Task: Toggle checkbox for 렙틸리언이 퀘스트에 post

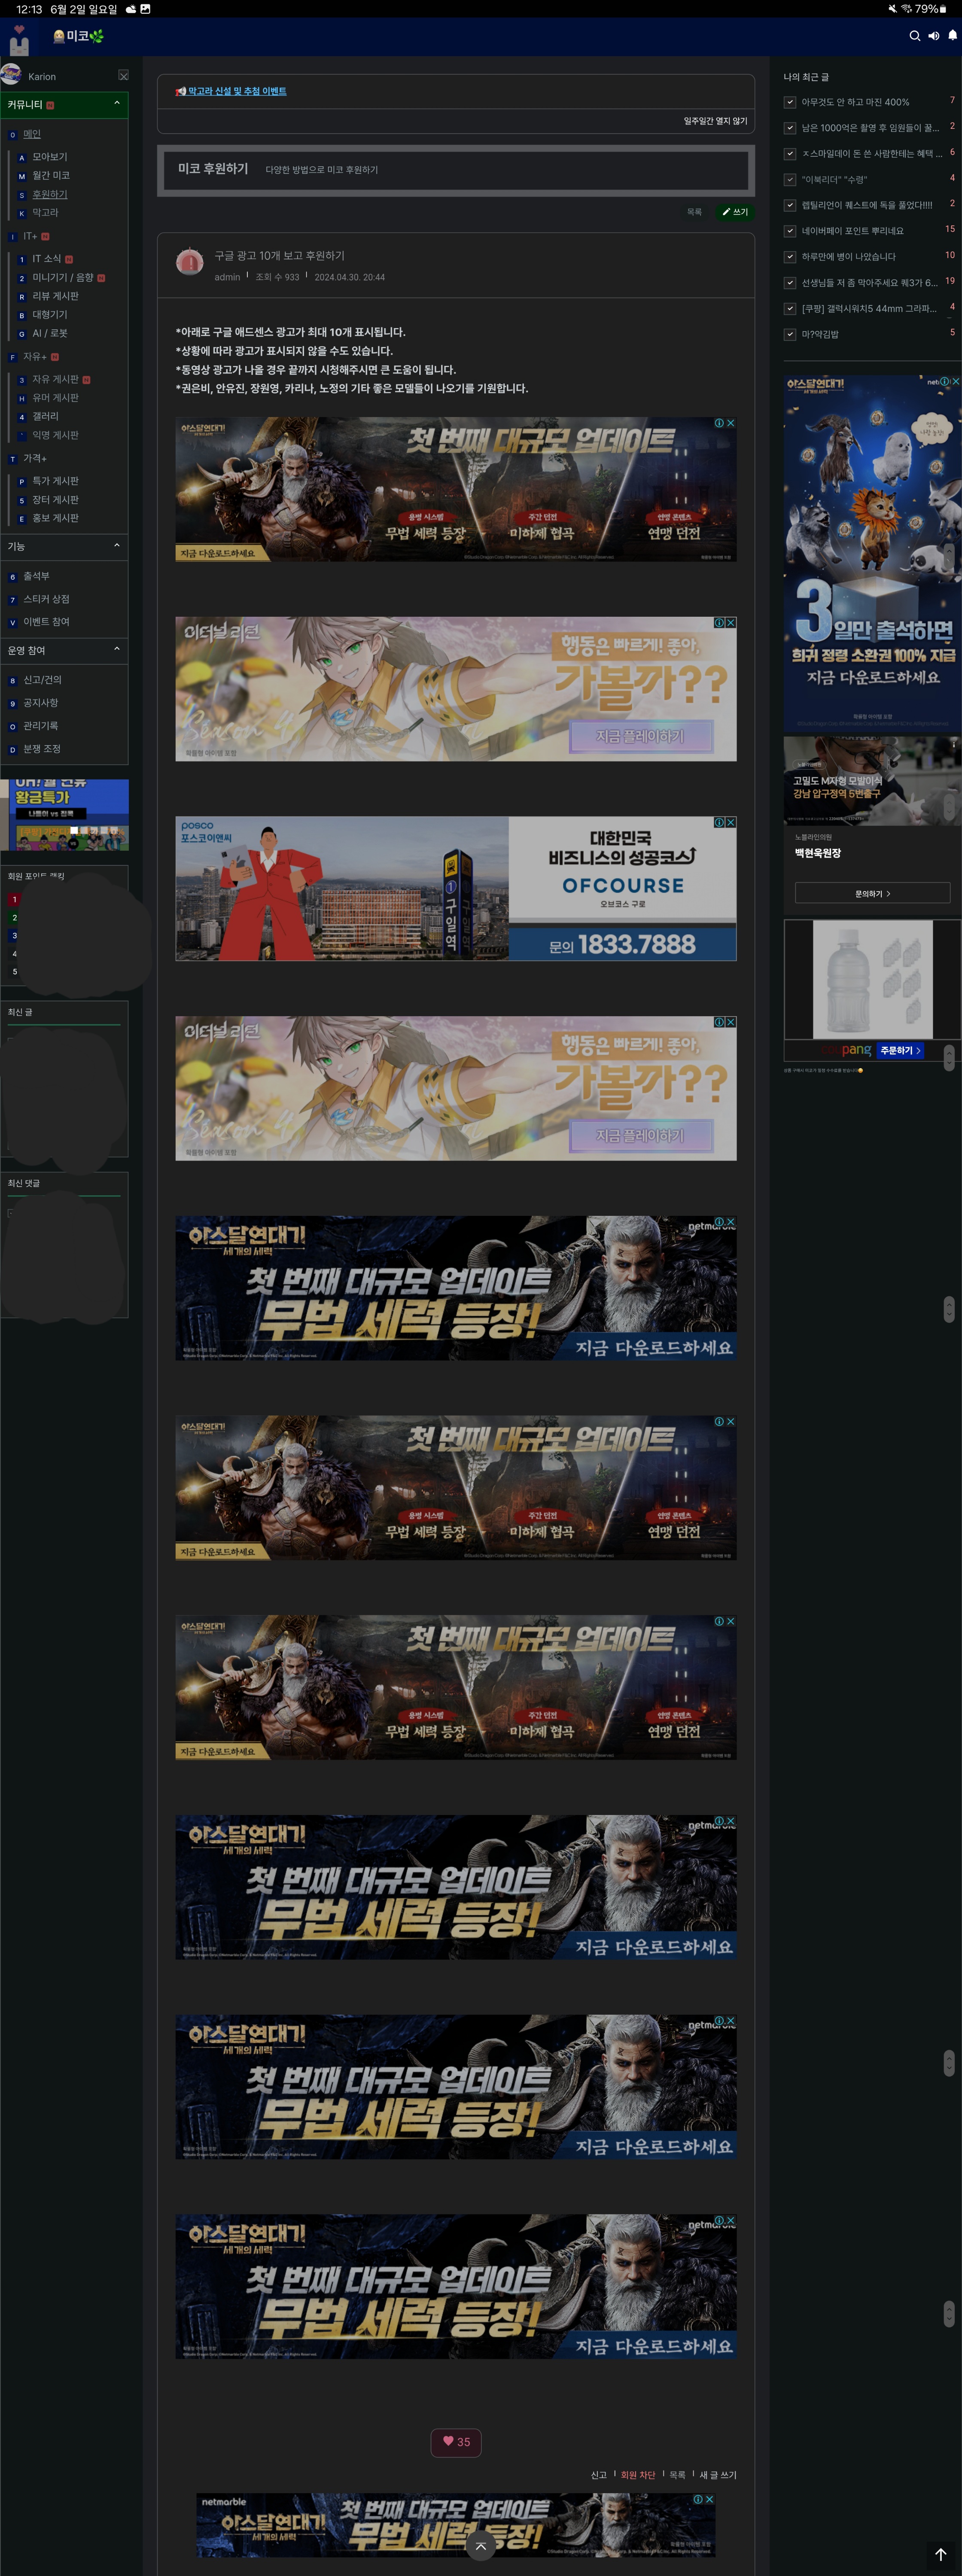Action: tap(790, 205)
